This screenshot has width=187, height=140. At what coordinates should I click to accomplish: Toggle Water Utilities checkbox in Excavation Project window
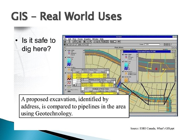click(x=123, y=54)
